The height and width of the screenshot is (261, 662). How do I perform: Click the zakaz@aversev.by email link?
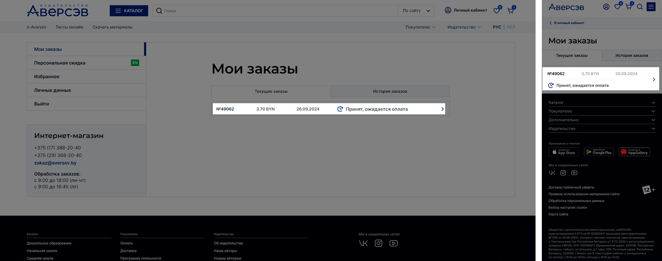55,163
